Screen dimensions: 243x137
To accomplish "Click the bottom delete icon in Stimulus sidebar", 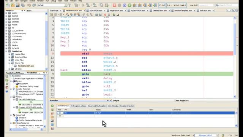I will point(52,129).
